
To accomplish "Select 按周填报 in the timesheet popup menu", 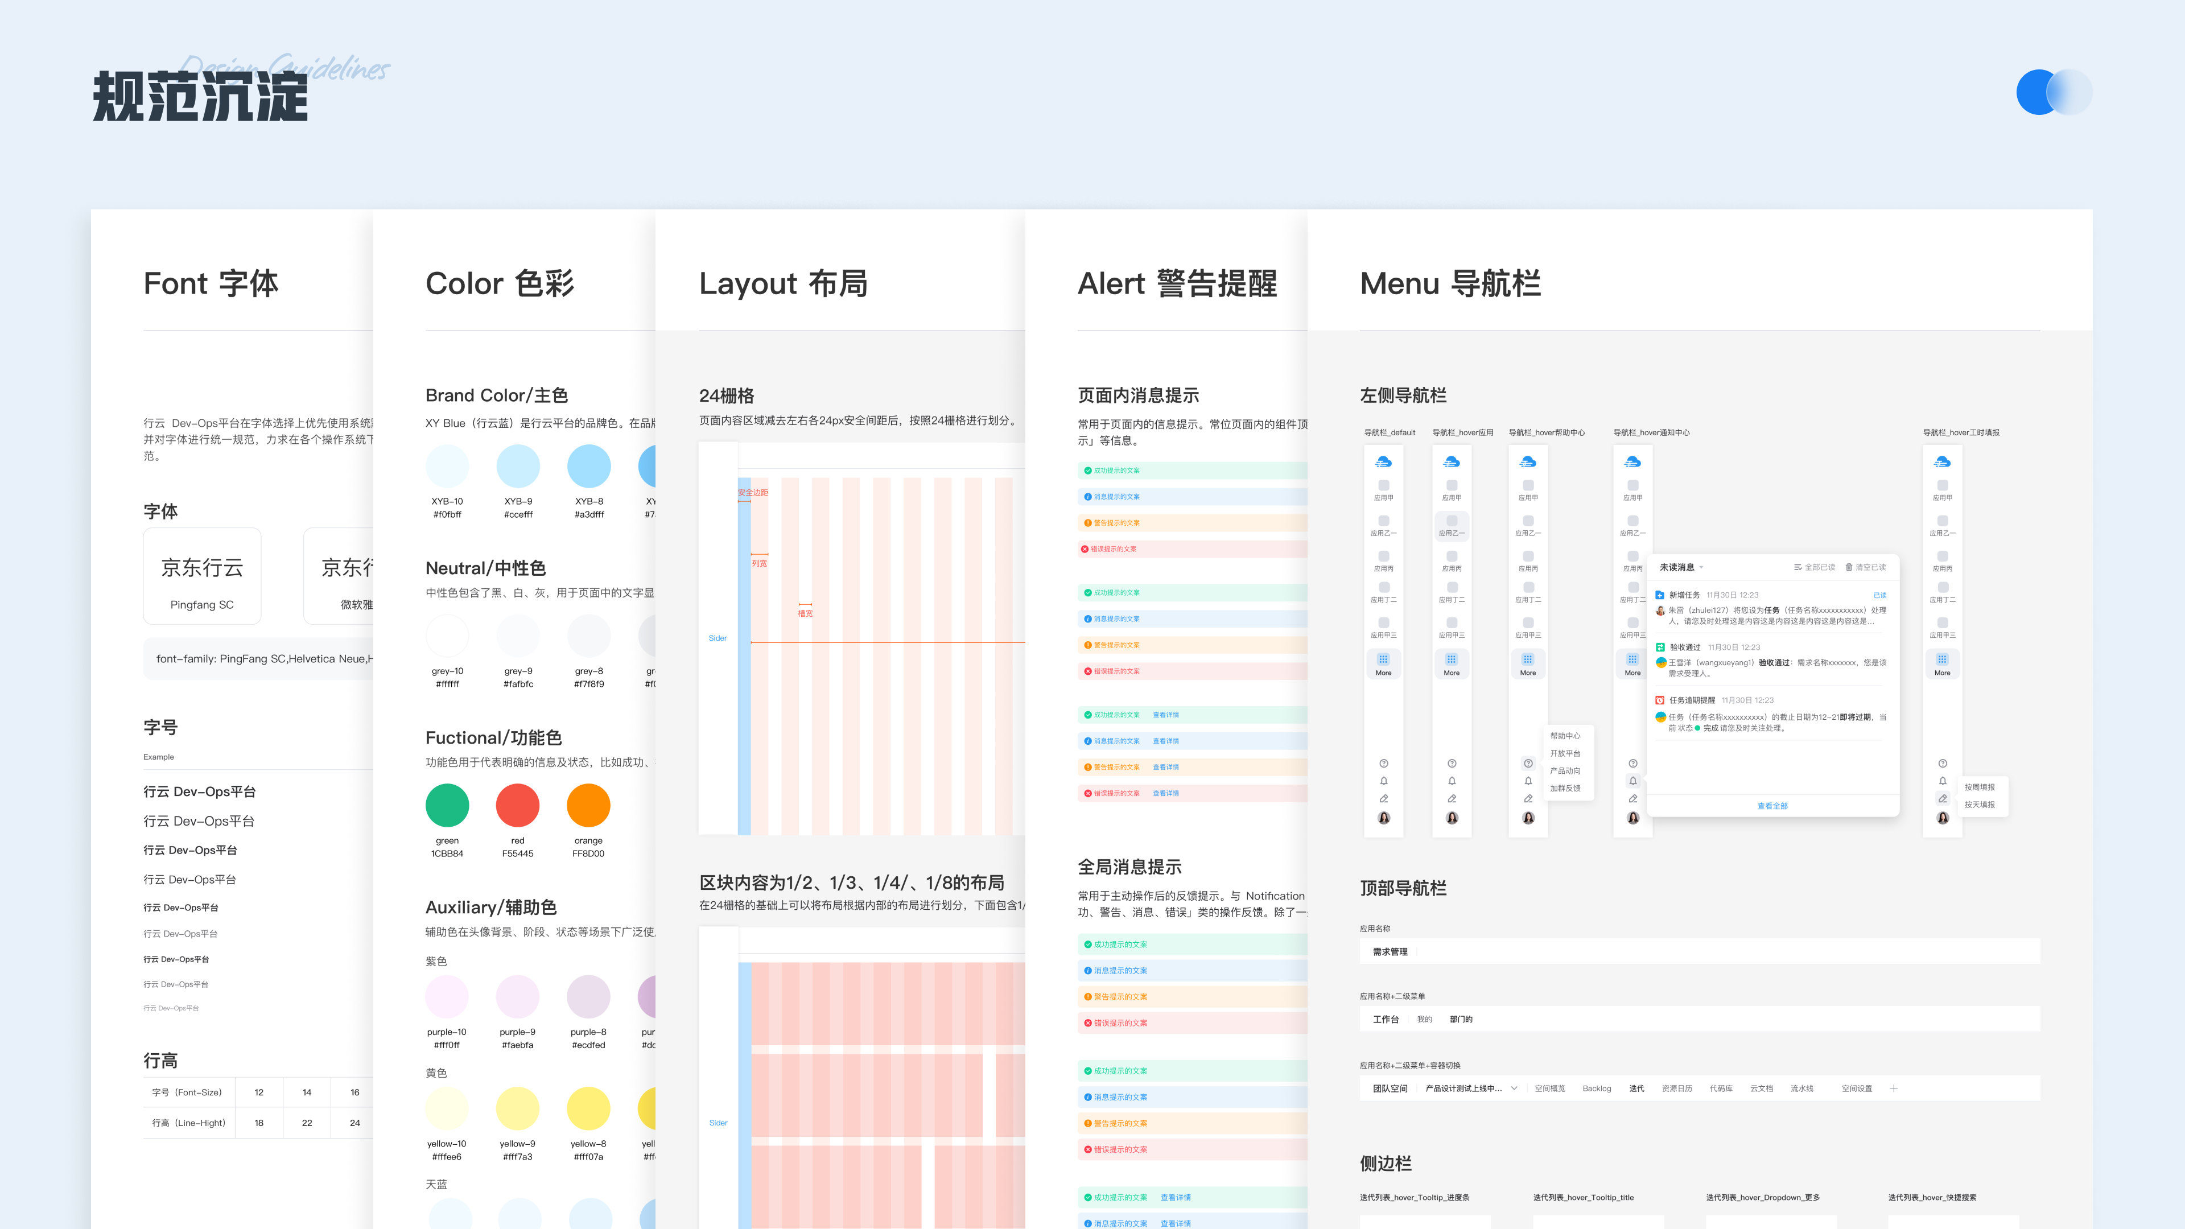I will (x=1979, y=787).
